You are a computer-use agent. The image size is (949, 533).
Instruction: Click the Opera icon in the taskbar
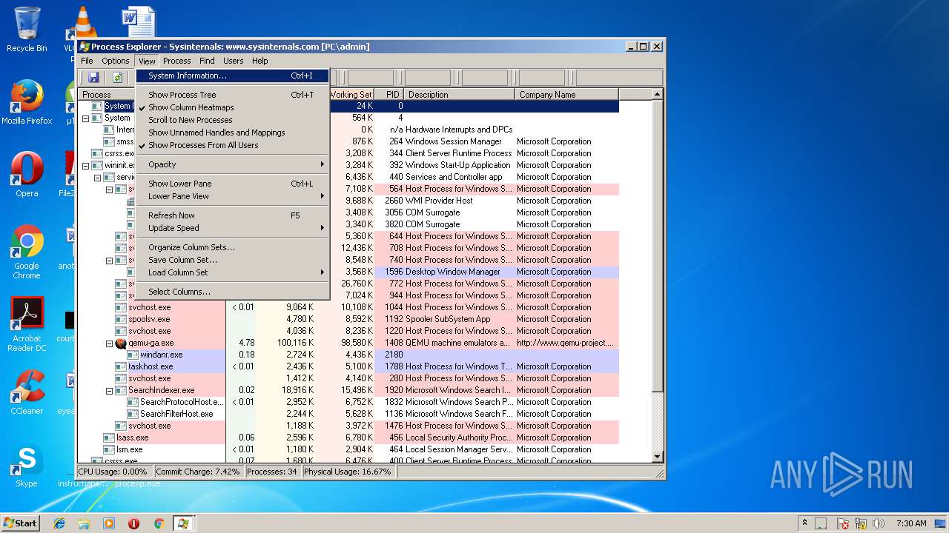click(133, 523)
